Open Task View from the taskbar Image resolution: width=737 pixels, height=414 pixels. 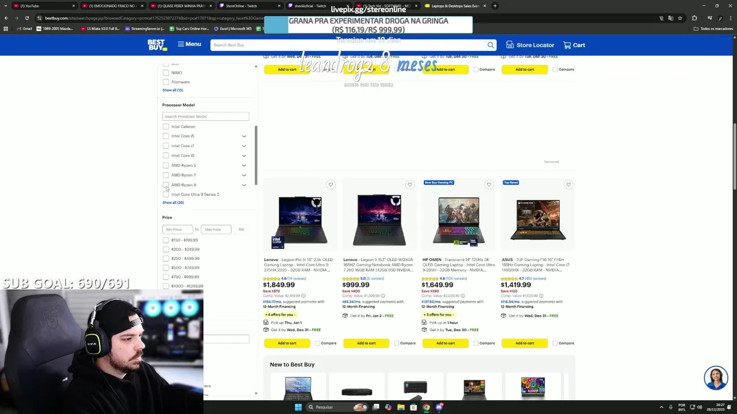(375, 407)
